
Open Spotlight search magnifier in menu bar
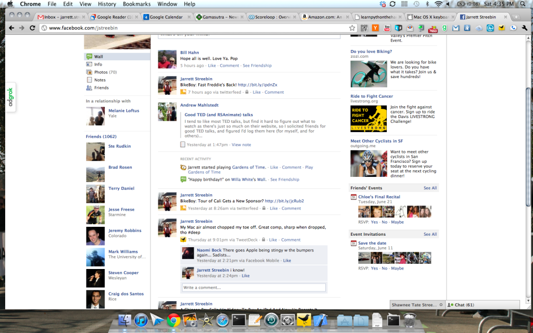pos(523,4)
